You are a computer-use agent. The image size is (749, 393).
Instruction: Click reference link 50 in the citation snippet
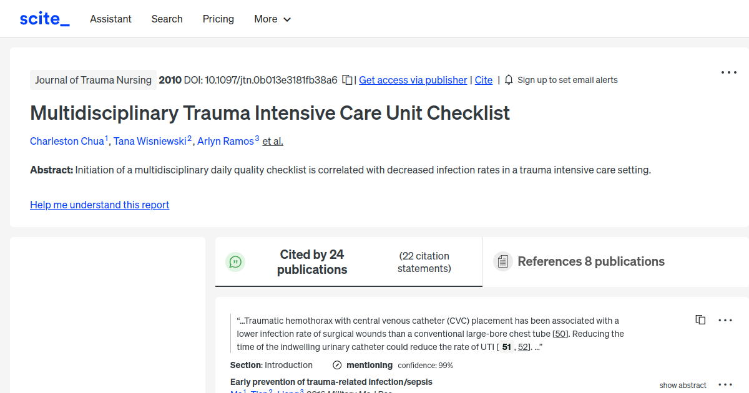[560, 334]
